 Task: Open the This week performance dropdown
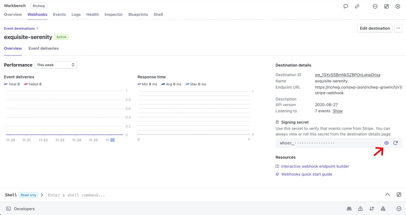click(x=56, y=65)
